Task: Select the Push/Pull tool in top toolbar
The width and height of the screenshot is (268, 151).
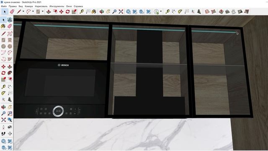Action: pos(49,12)
